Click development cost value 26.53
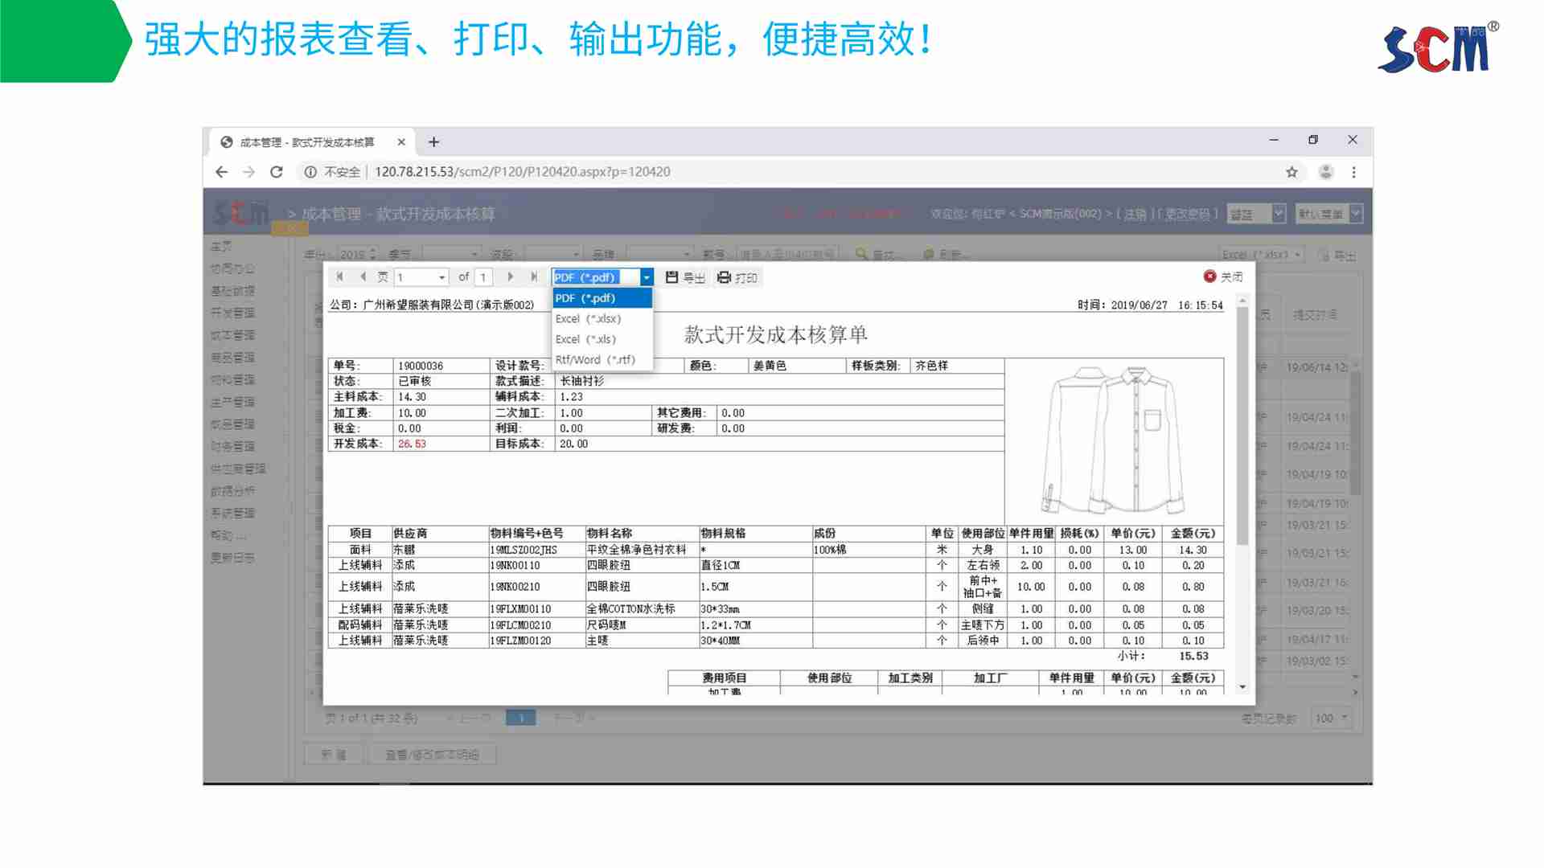The height and width of the screenshot is (868, 1544). click(413, 444)
